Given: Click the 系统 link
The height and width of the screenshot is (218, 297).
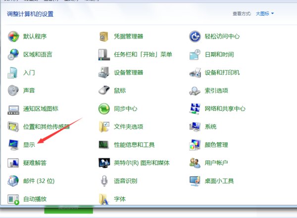Looking at the screenshot, I should [x=210, y=127].
